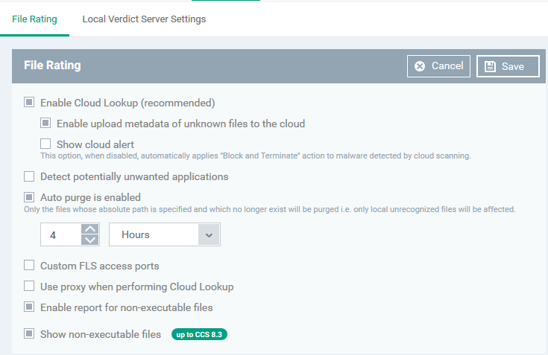548x355 pixels.
Task: Toggle Auto purge is enabled checkbox
Action: click(x=29, y=197)
